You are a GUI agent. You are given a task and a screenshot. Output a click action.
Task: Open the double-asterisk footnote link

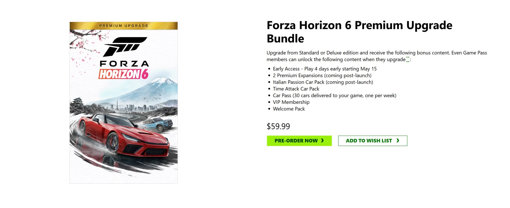[x=407, y=59]
